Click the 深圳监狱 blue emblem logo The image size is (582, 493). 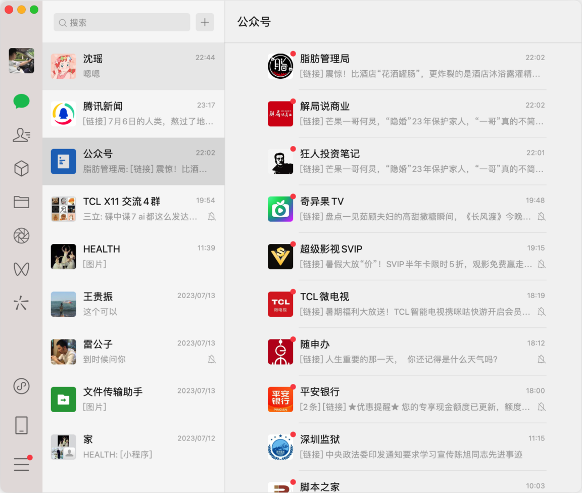tap(280, 447)
